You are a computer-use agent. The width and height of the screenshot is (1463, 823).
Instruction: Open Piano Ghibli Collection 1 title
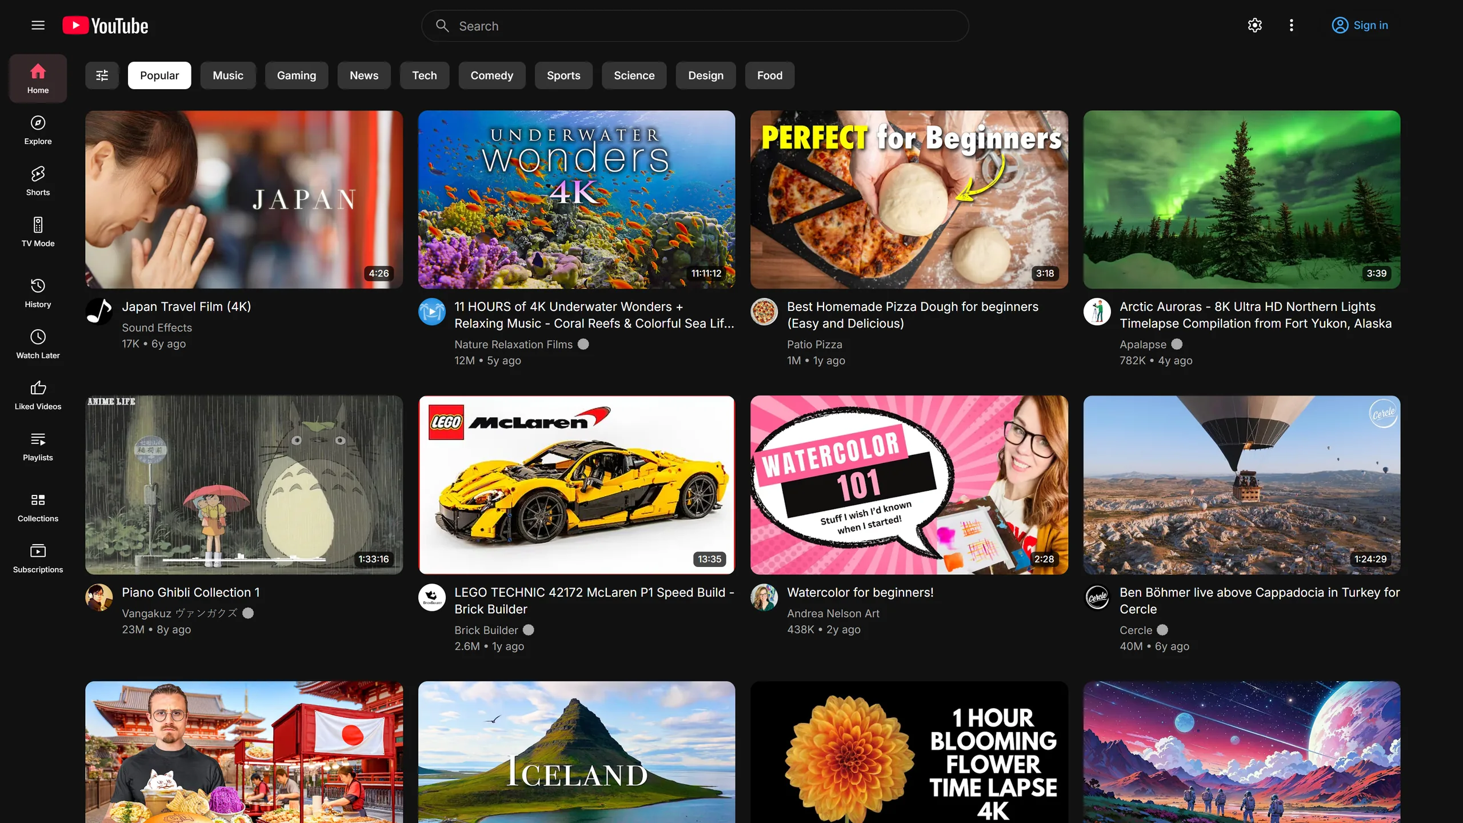click(190, 592)
